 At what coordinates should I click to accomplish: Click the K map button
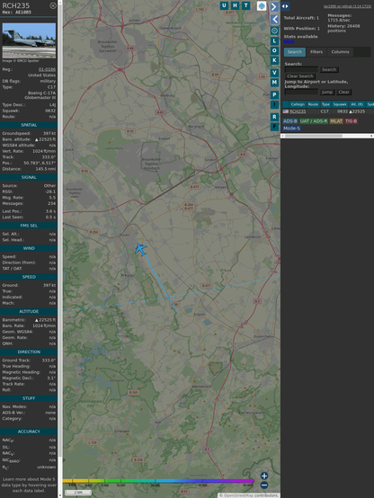(x=274, y=60)
